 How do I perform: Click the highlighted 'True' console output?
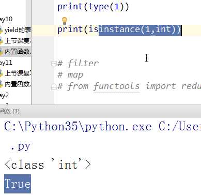[x=18, y=184]
